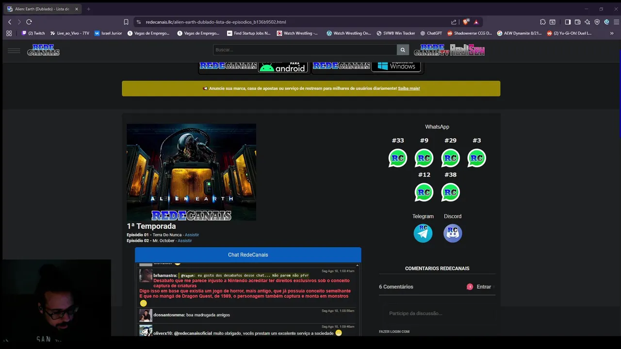621x349 pixels.
Task: Expand the hidden bookmarks overflow chevron
Action: 612,33
